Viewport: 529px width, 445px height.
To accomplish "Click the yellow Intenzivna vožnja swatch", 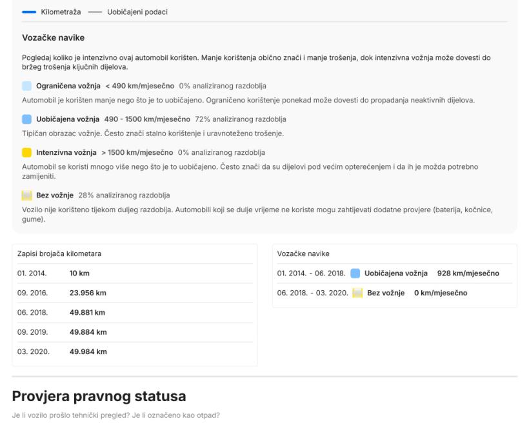I will point(26,153).
